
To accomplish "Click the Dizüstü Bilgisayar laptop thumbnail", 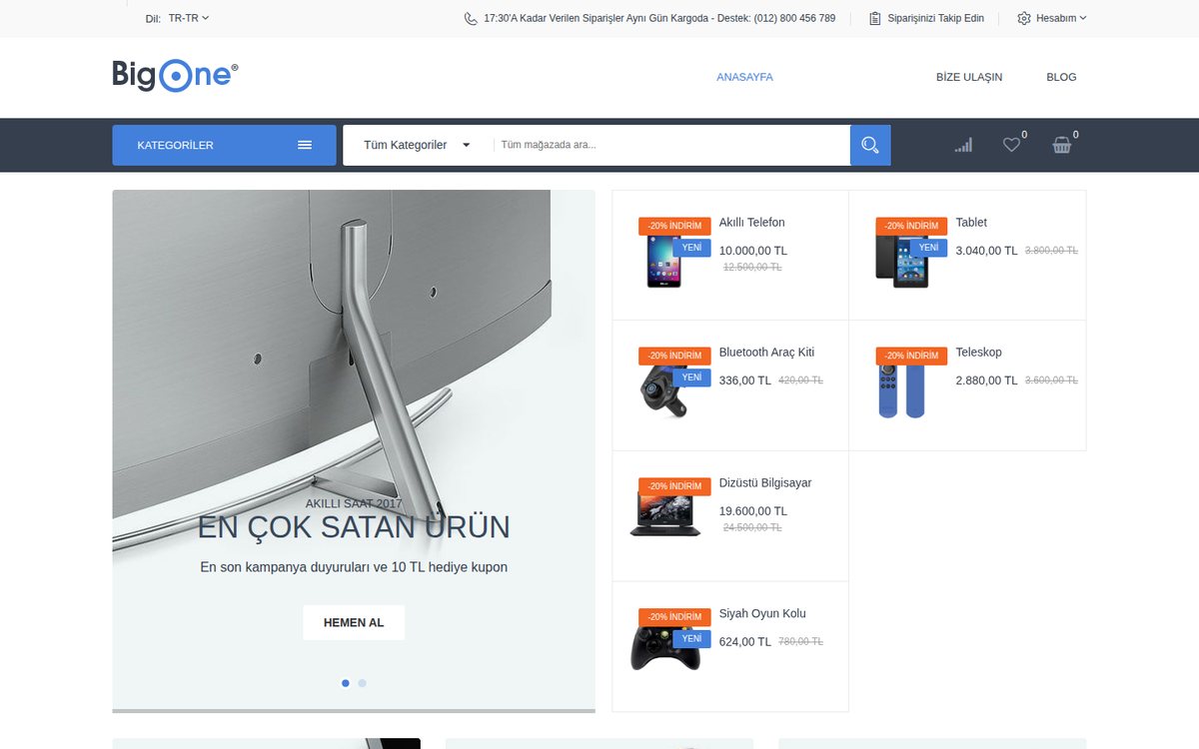I will 665,513.
